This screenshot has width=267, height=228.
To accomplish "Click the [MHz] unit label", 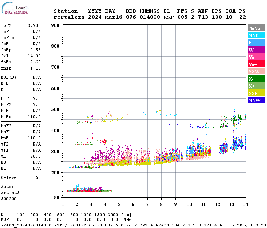I will click(127, 220).
